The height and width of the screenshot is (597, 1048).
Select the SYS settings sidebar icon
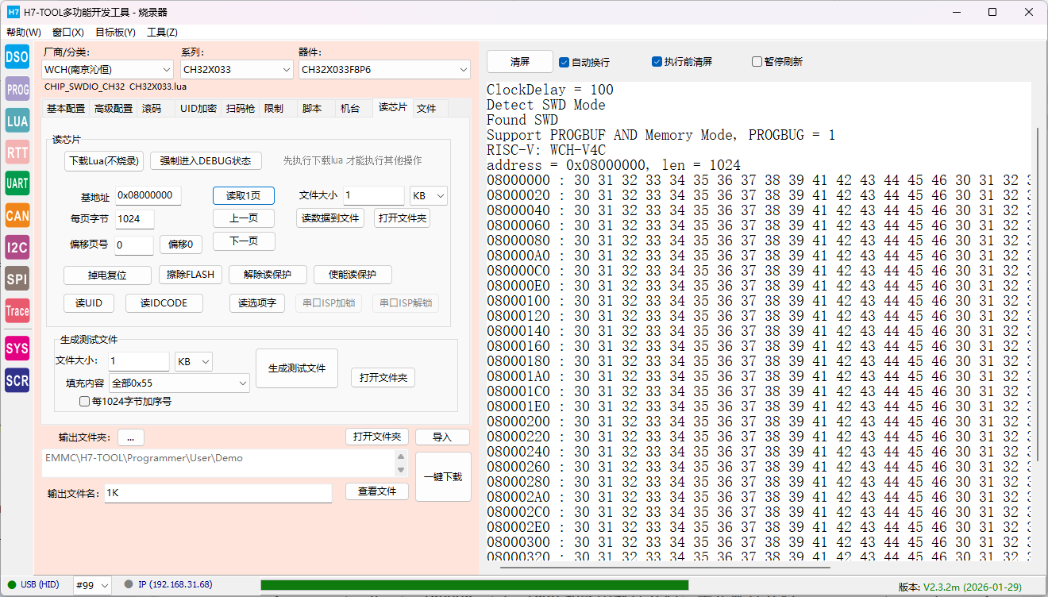point(17,349)
